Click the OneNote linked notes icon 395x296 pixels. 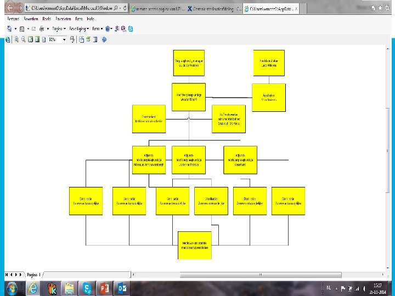(x=123, y=29)
